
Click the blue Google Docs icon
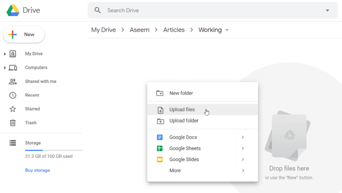point(159,137)
